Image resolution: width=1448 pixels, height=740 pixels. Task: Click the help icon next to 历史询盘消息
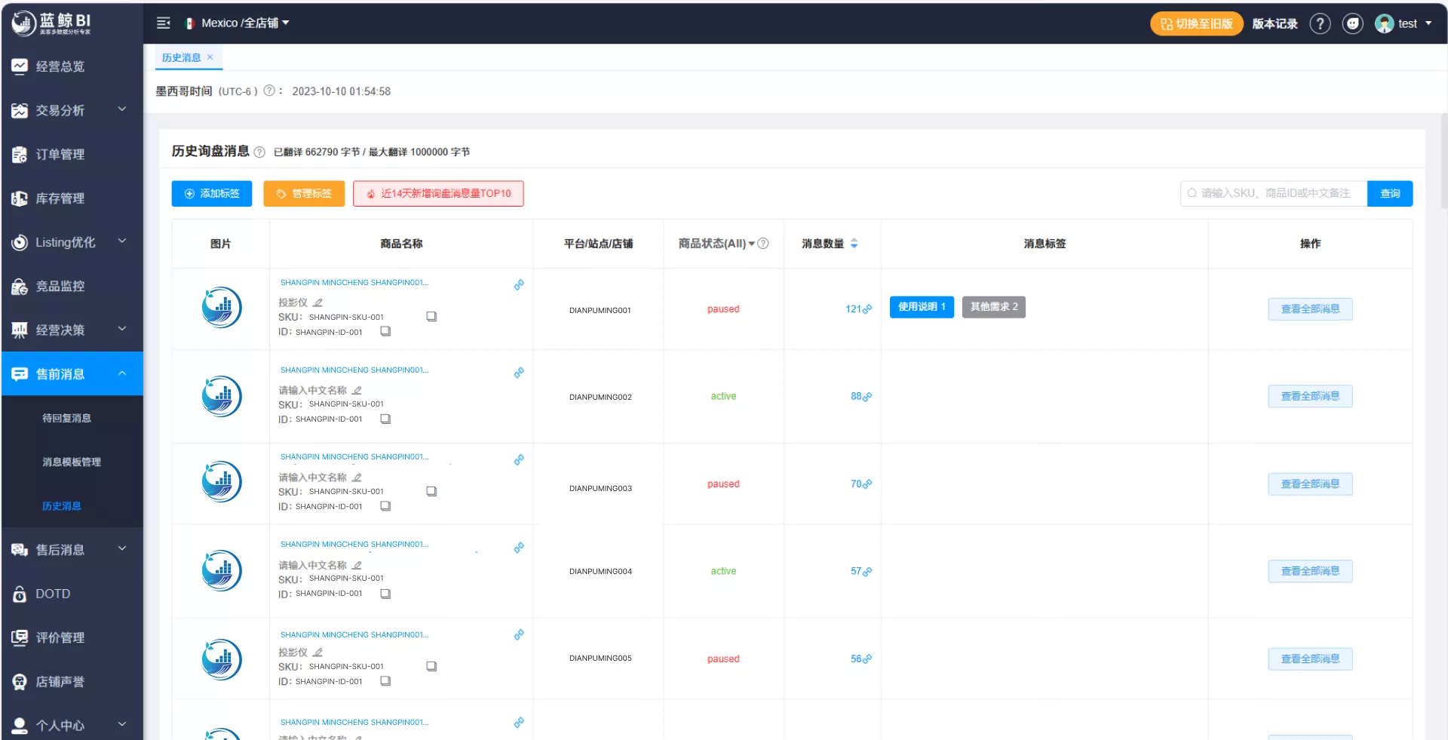pos(259,152)
